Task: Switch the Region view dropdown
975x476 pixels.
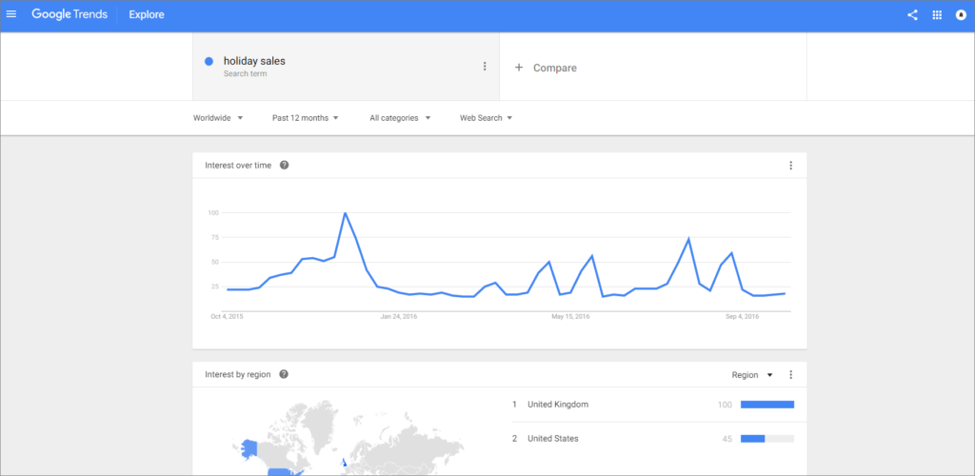Action: click(752, 375)
